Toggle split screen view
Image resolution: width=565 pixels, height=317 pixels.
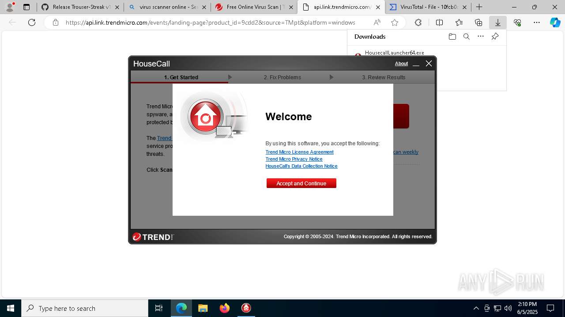[x=439, y=22]
